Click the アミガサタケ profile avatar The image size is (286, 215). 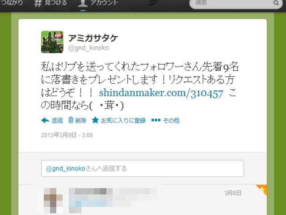click(52, 42)
